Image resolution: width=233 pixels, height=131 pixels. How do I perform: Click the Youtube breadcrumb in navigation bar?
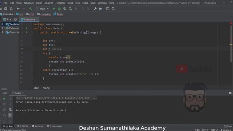tap(7, 14)
